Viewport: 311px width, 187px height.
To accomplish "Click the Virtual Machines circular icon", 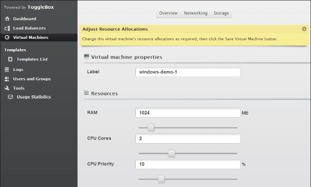I will coord(7,37).
